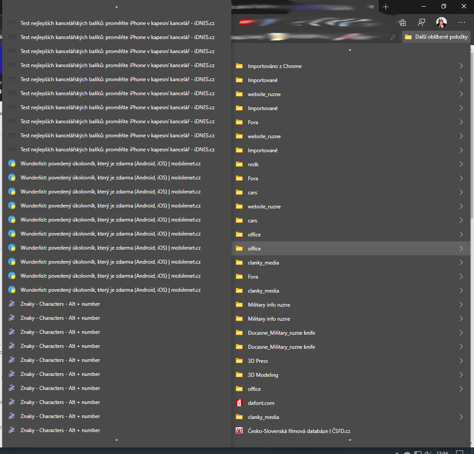Open the 3D Modeling folder
474x454 pixels.
coord(350,375)
